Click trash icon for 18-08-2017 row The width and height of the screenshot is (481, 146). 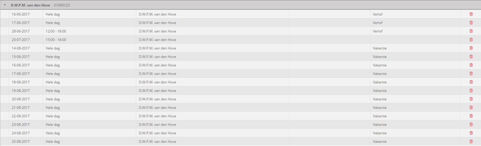tap(471, 82)
